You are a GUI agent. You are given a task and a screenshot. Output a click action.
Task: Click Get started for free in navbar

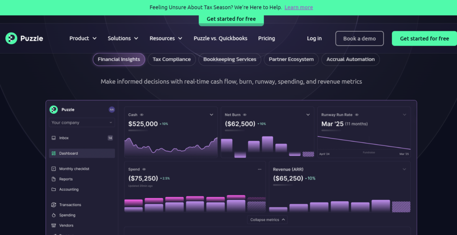pyautogui.click(x=424, y=38)
